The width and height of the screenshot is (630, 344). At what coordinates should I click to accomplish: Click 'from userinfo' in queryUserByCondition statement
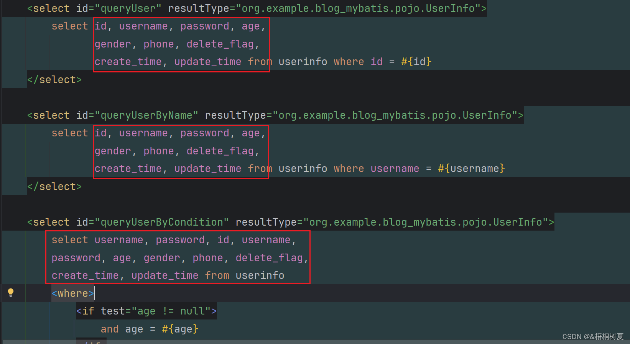245,275
